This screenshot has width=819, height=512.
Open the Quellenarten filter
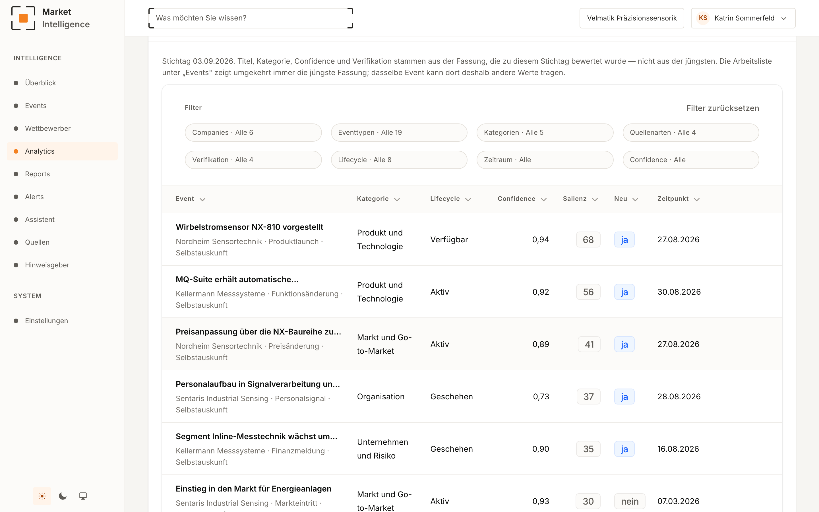point(691,132)
